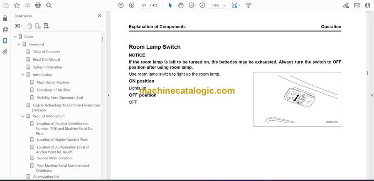Click the upload to cloud icon
The height and width of the screenshot is (181, 374).
tap(27, 5)
